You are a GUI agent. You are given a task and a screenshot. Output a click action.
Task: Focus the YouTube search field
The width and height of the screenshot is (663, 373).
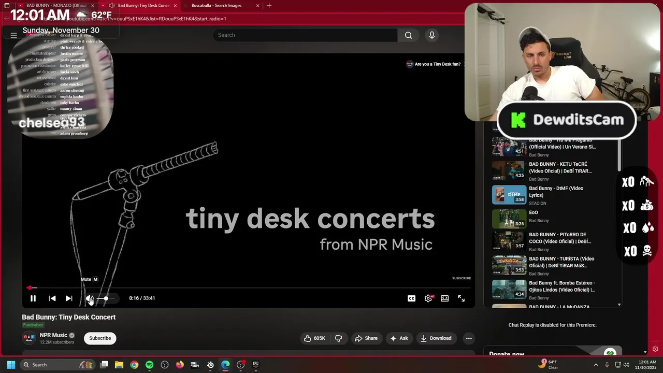[305, 35]
